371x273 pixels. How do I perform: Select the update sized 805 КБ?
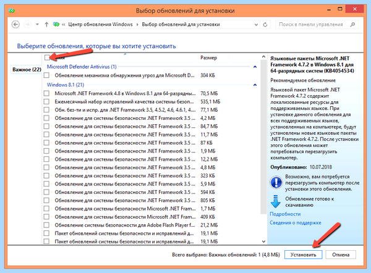coord(46,201)
